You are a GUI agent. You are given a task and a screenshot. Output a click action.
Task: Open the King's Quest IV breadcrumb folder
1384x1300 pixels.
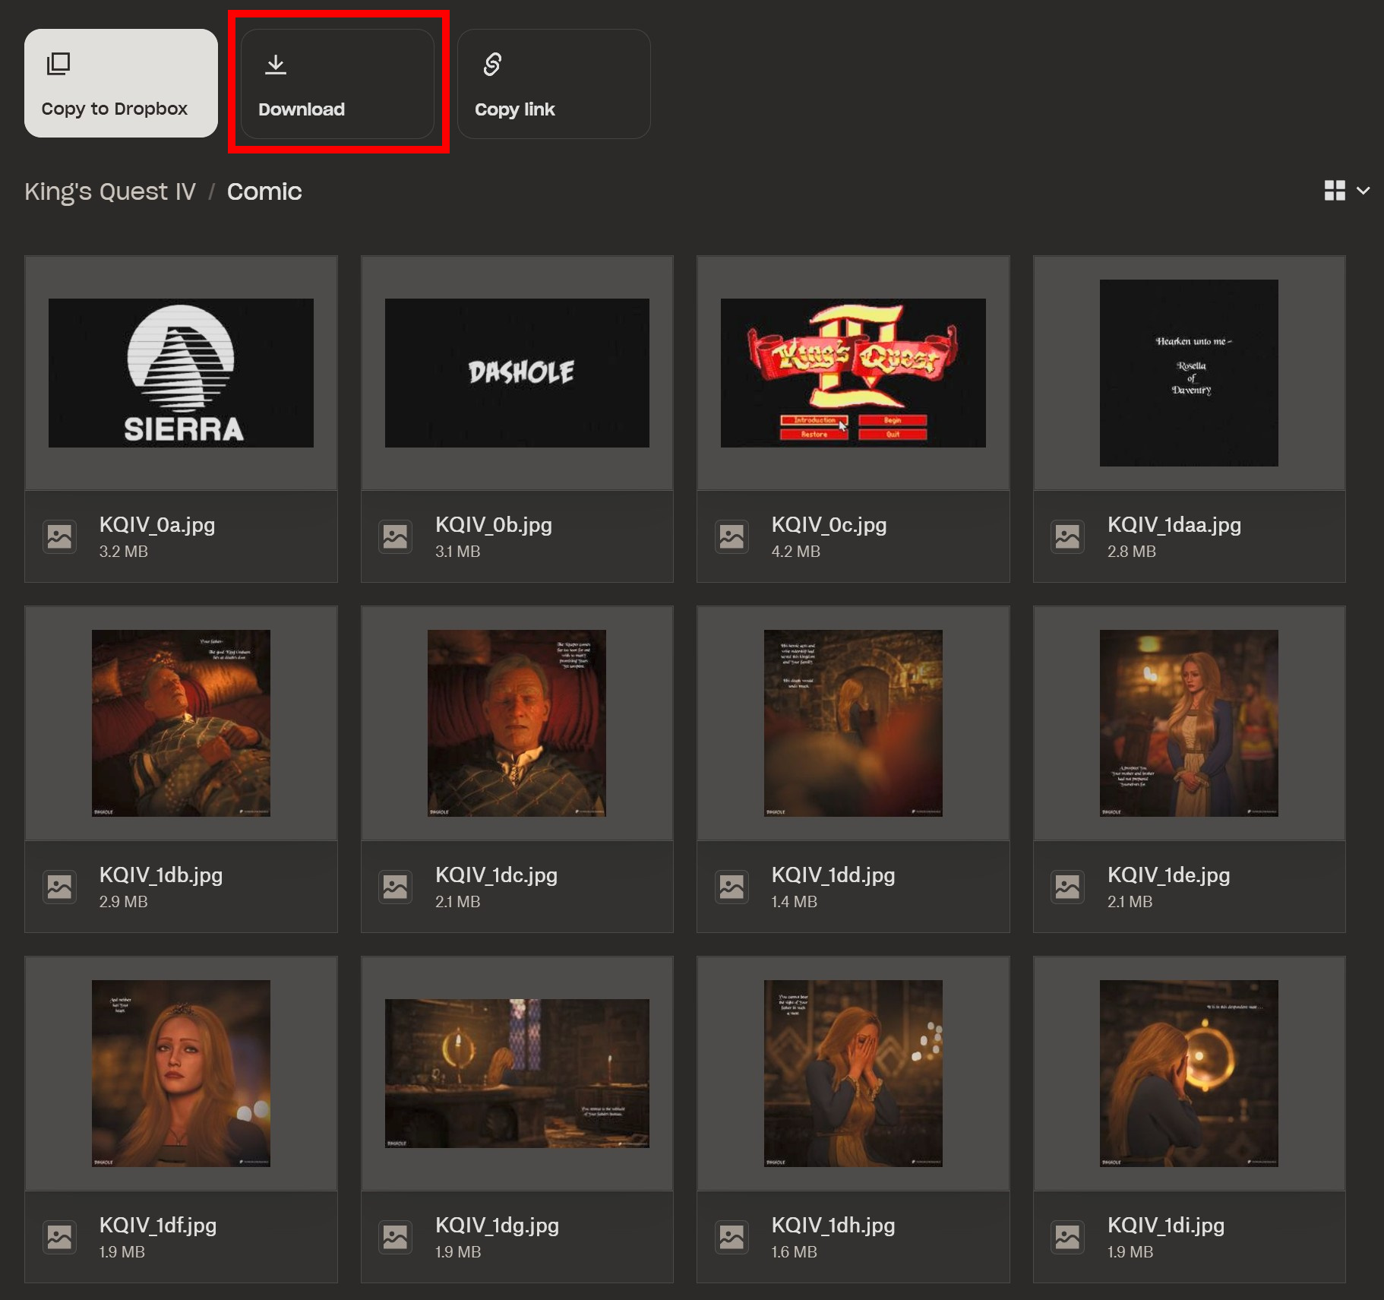click(110, 191)
